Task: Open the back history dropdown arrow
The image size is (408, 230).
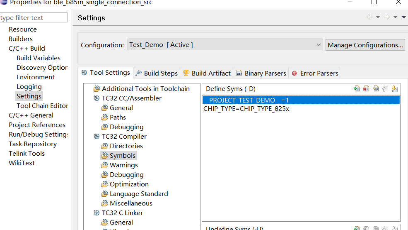Action: [378, 17]
